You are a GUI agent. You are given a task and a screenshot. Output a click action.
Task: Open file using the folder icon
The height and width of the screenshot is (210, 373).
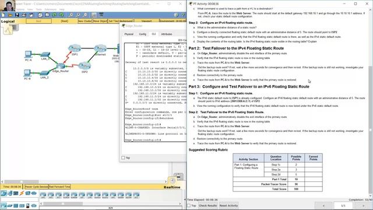click(x=10, y=15)
